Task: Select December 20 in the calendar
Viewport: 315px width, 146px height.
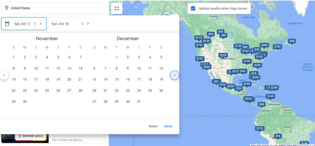Action: [x=94, y=91]
